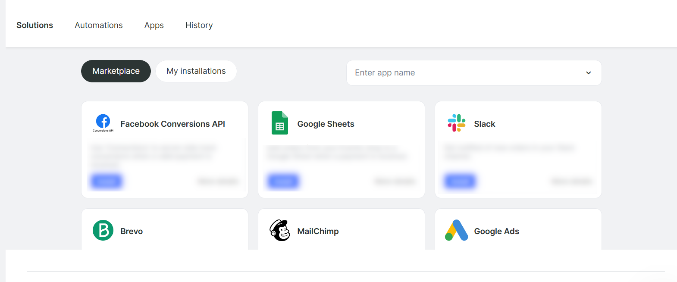Open the Google Sheets card title
The width and height of the screenshot is (677, 282).
click(x=326, y=124)
